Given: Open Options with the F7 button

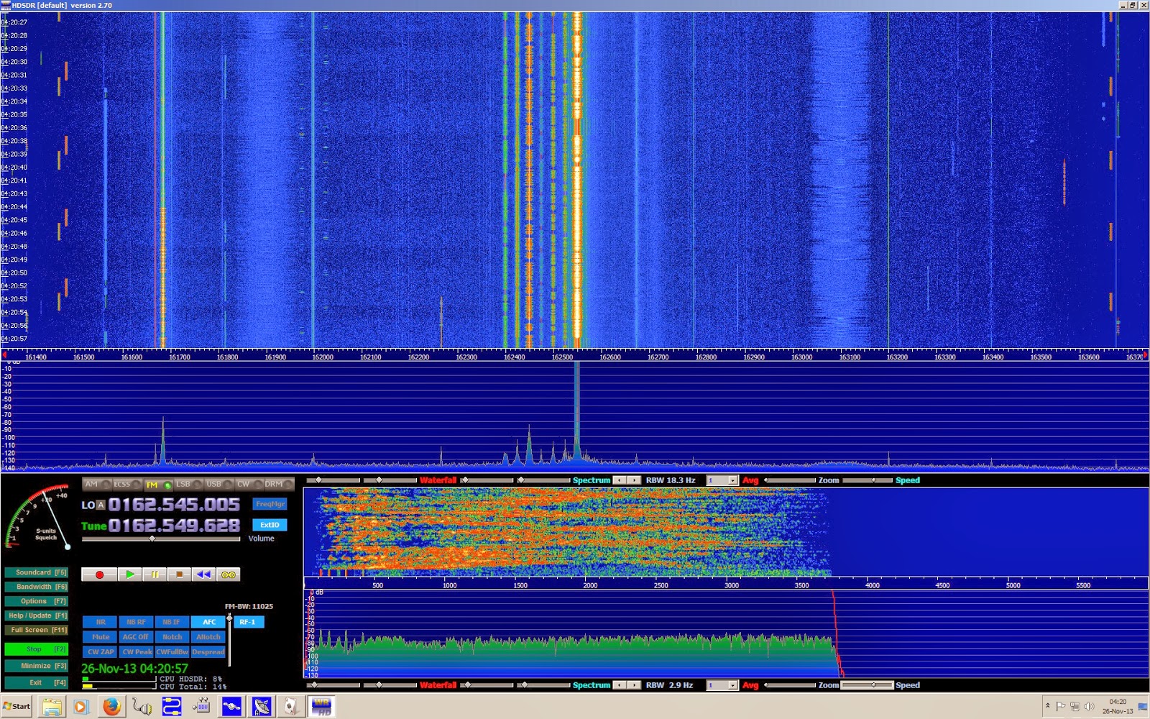Looking at the screenshot, I should (x=36, y=600).
